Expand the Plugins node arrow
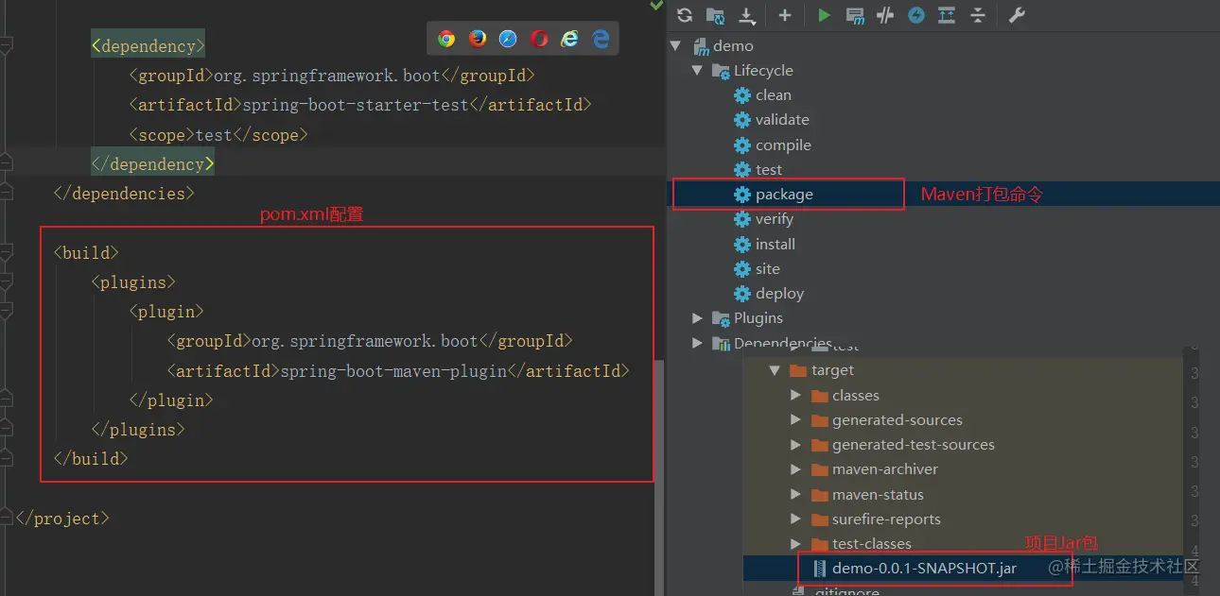This screenshot has width=1220, height=596. [x=697, y=318]
